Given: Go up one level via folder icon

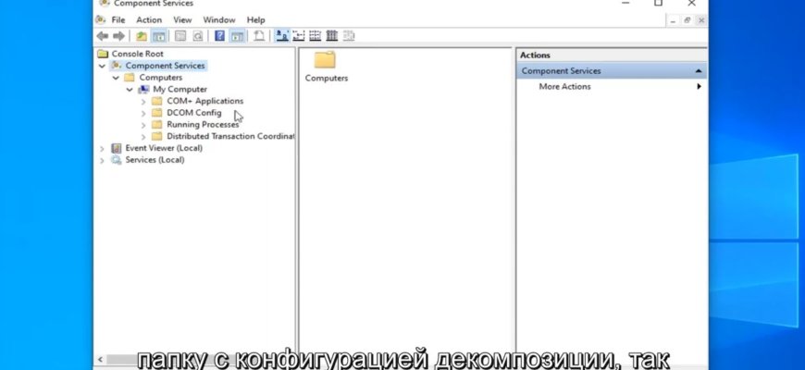Looking at the screenshot, I should (x=142, y=36).
